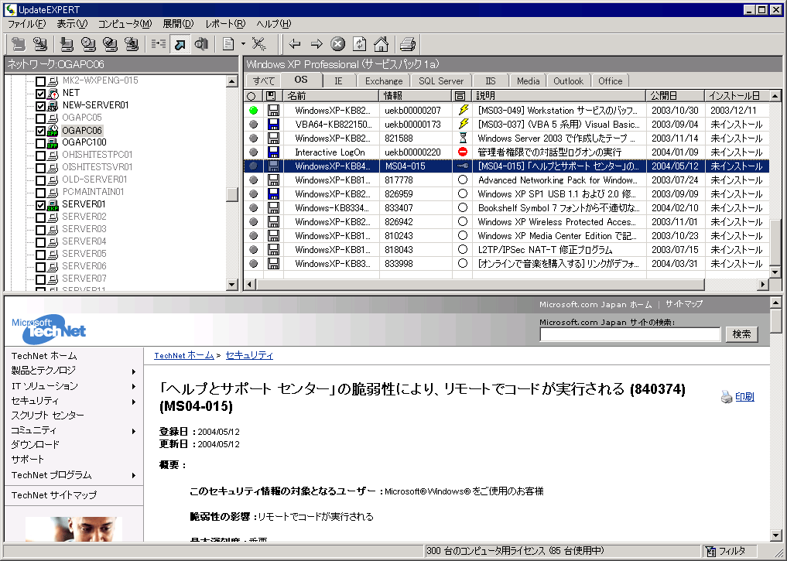
Task: Expand the セキュリティ sidebar submenu arrow
Action: [x=134, y=402]
